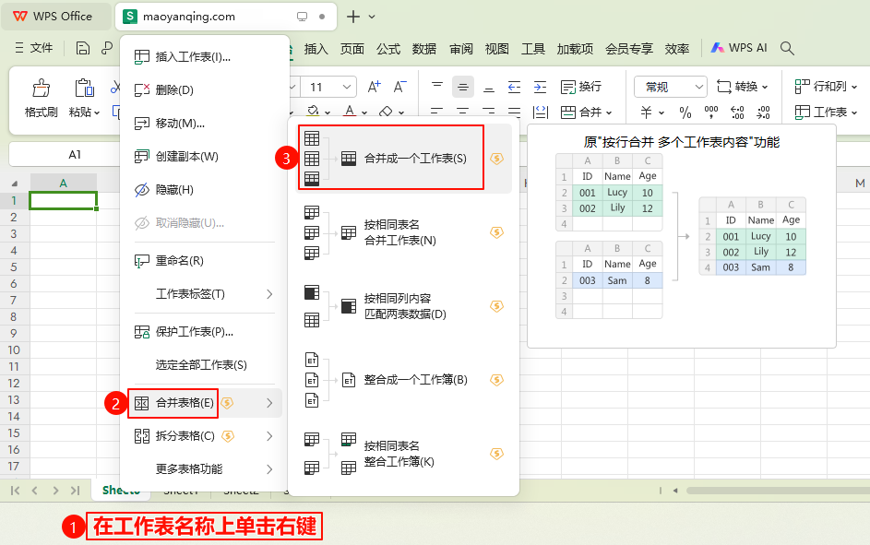Screen dimensions: 870x545
Task: Click the save icon beside 文件
Action: (83, 48)
